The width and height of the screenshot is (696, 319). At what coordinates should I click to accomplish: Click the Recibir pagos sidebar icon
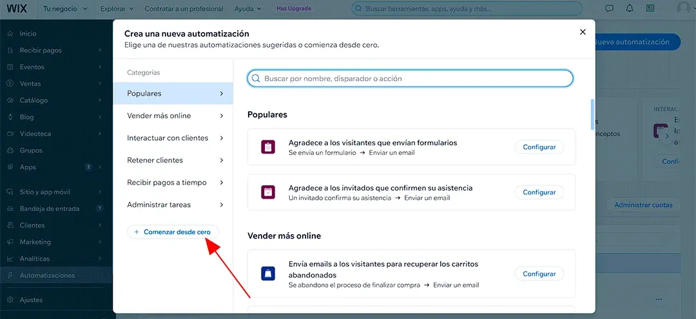click(10, 51)
